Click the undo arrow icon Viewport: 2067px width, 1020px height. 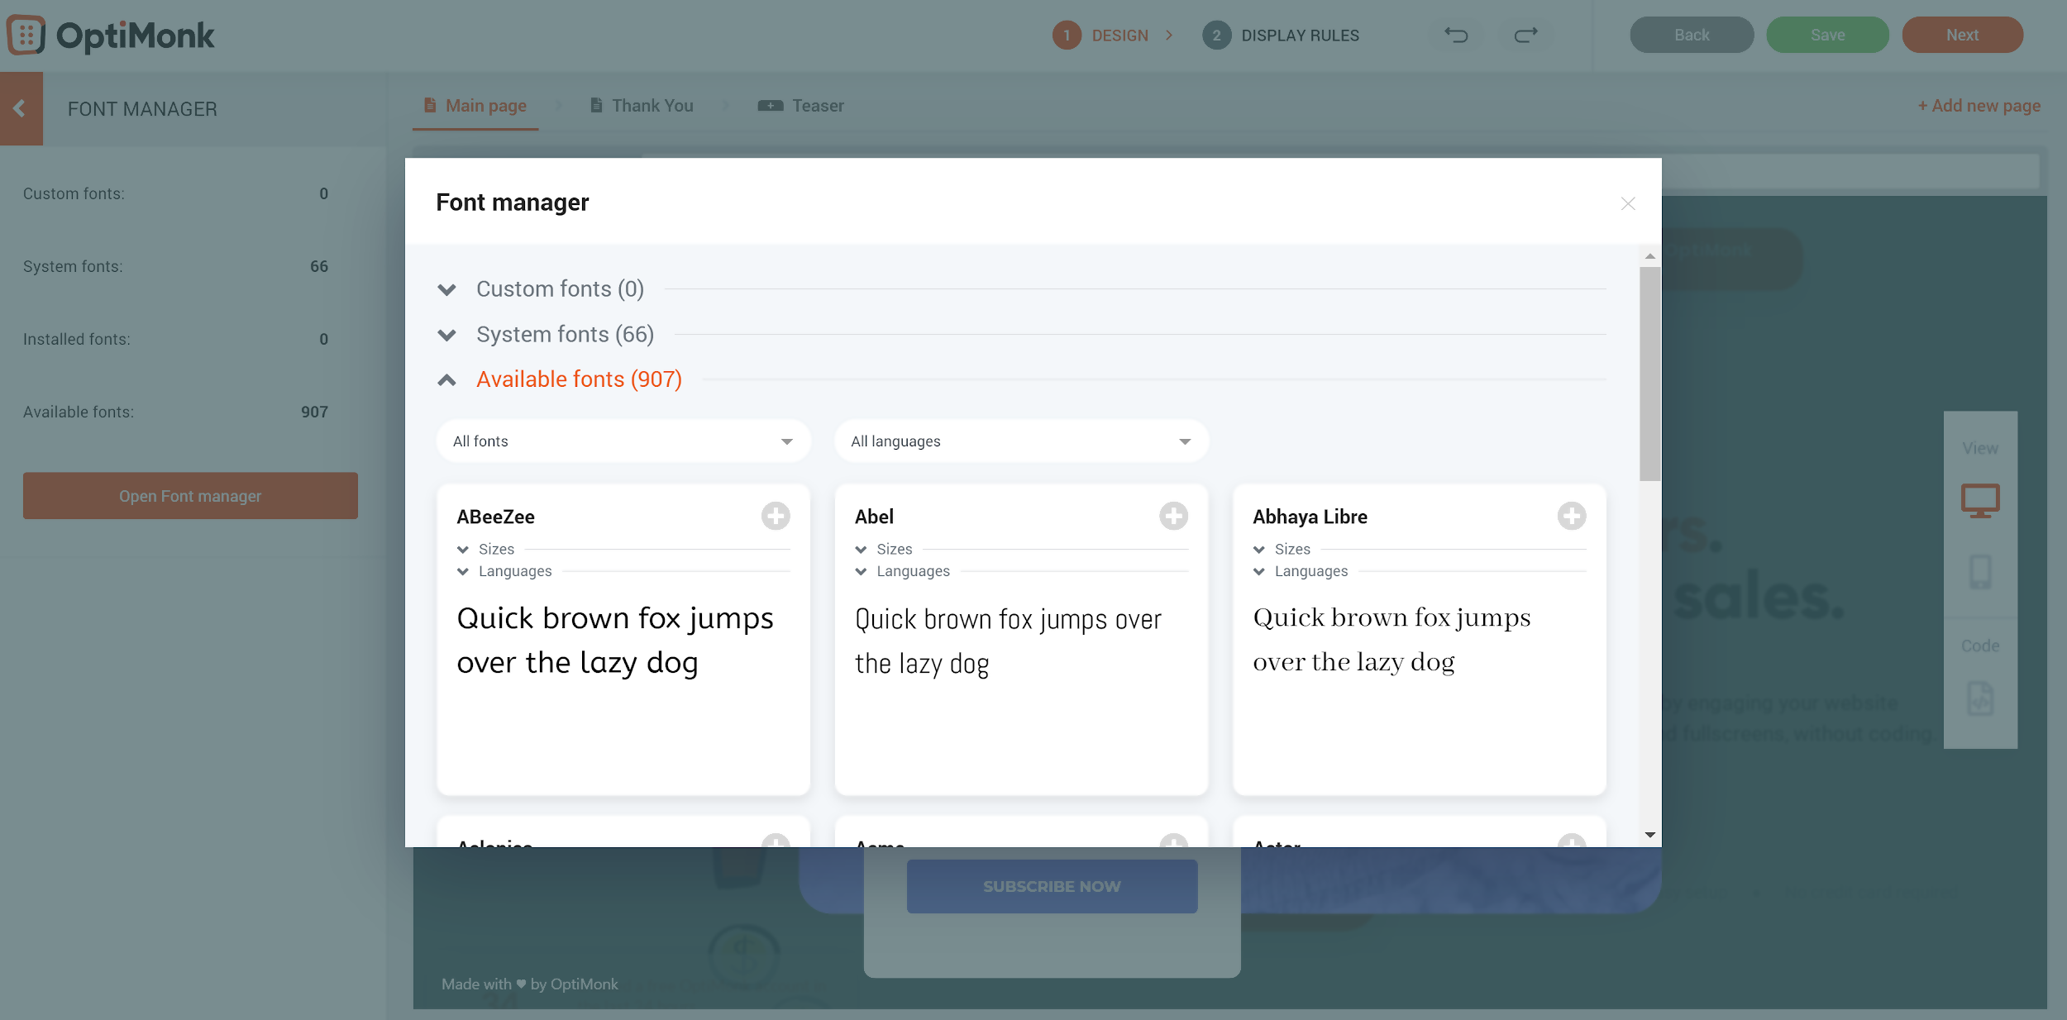click(x=1457, y=35)
